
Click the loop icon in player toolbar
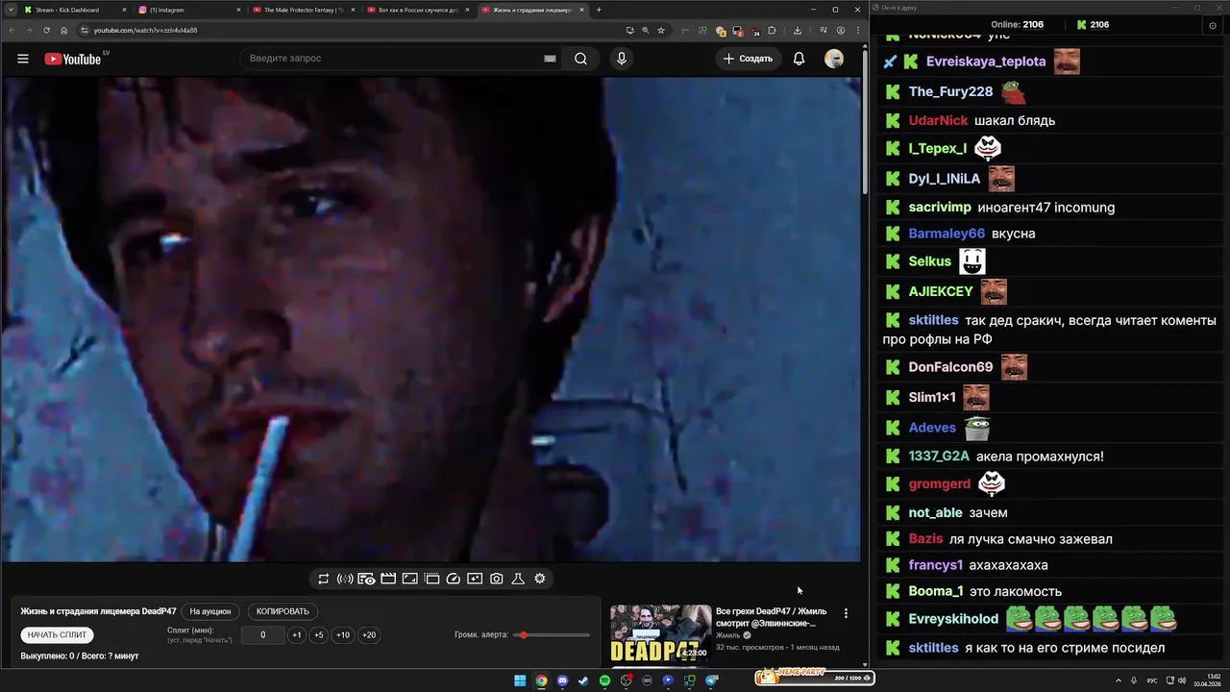pos(324,579)
